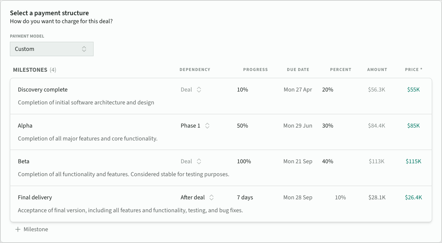Open the Phase 1 dependency selector for Alpha

coord(195,126)
